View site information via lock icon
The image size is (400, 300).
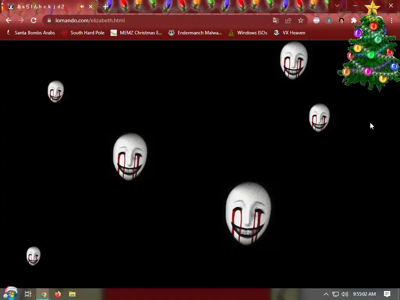(49, 20)
